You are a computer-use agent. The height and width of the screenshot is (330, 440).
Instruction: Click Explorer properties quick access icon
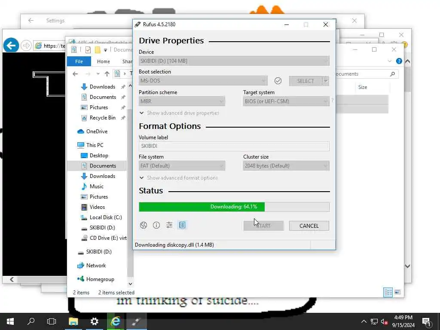88,50
